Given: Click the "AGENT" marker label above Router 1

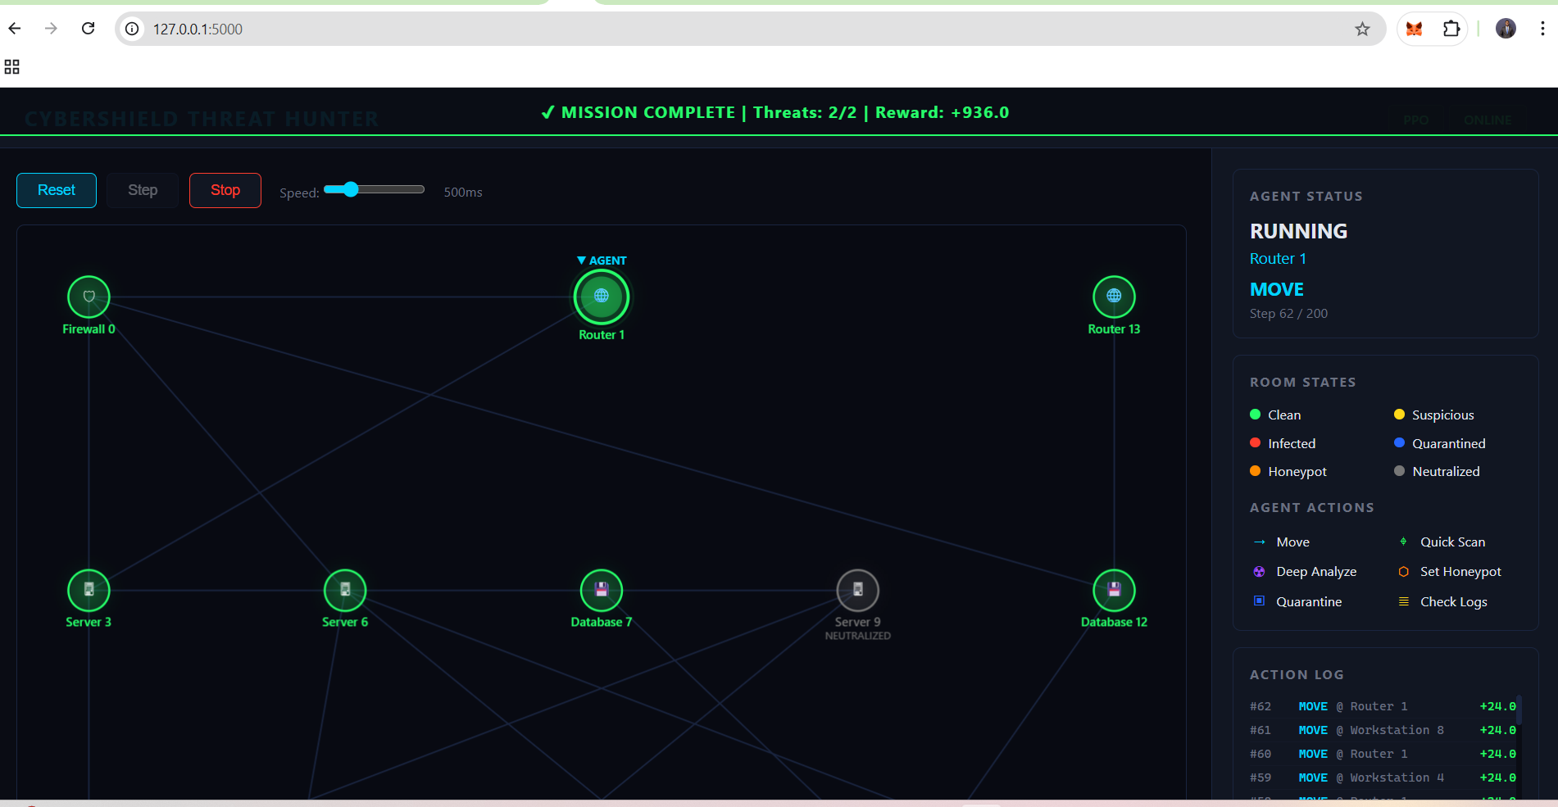Looking at the screenshot, I should tap(602, 261).
